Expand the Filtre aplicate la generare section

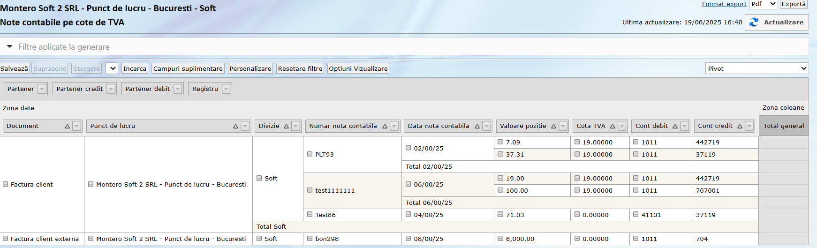point(9,47)
